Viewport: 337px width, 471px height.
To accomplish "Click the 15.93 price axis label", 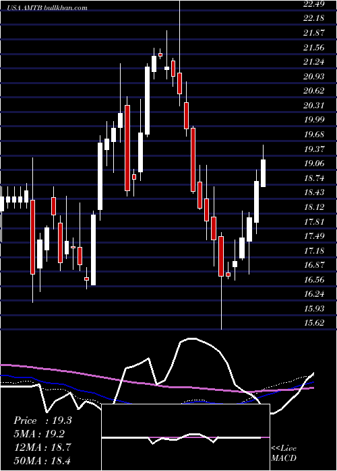I will (x=314, y=308).
